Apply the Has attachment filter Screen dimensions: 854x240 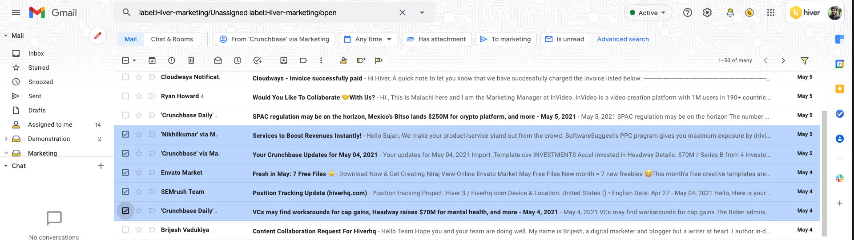click(437, 39)
